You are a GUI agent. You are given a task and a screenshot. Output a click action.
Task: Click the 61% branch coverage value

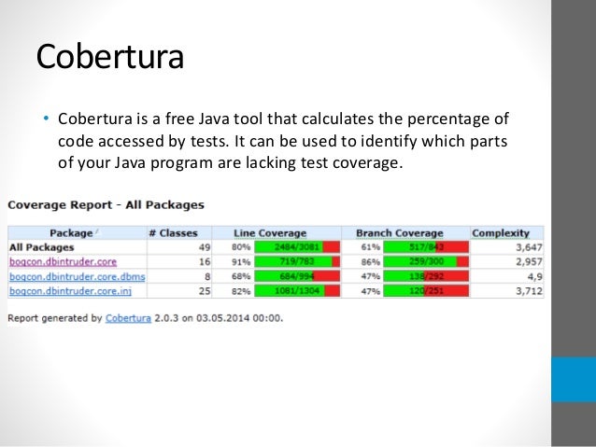(x=371, y=247)
